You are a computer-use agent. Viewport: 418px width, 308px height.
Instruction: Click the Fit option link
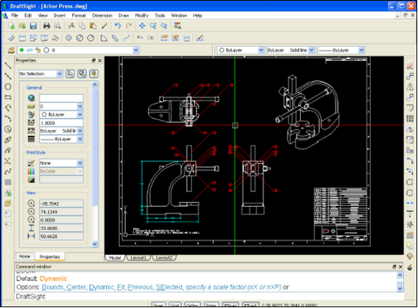pyautogui.click(x=121, y=287)
